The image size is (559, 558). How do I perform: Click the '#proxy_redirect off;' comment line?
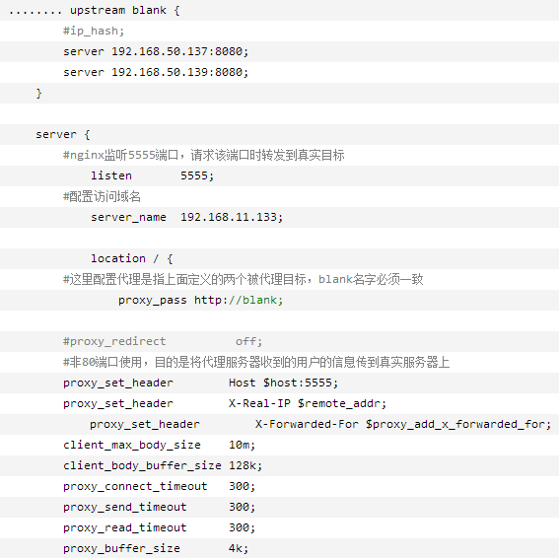(x=163, y=341)
